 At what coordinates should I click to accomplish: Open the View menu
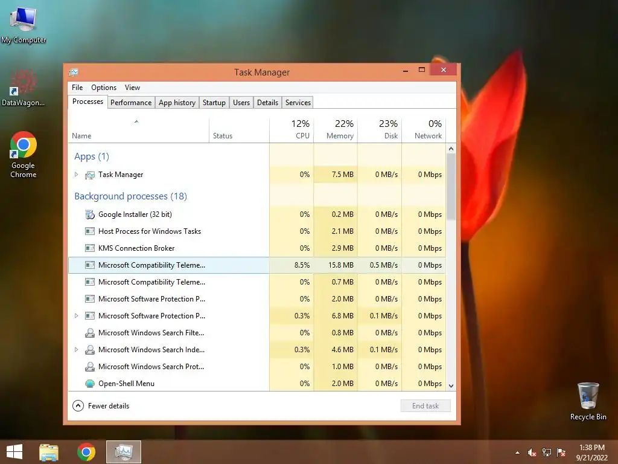coord(132,88)
